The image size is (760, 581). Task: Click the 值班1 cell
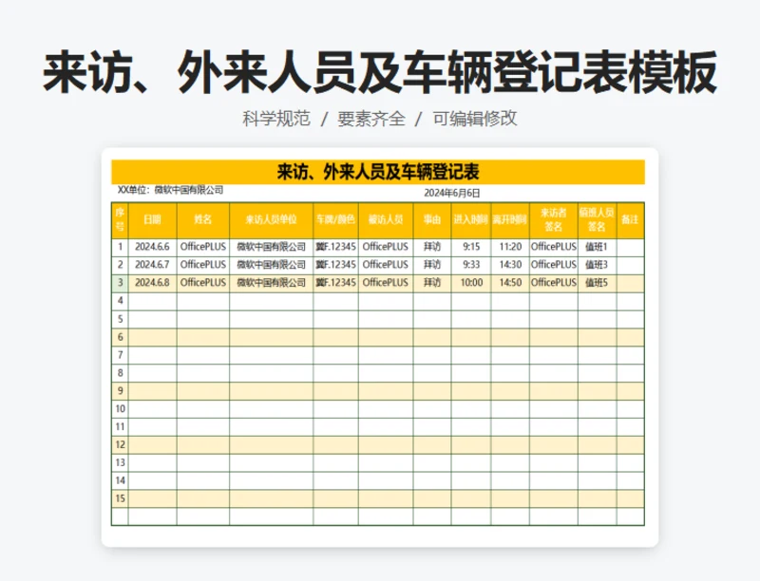597,247
